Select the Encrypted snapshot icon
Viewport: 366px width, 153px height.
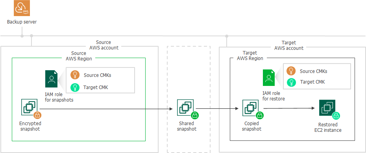tap(30, 107)
